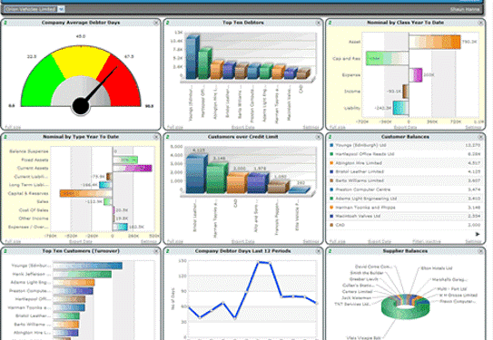Close the Company Average Debtor Days panel
This screenshot has height=340, width=493.
coord(155,23)
